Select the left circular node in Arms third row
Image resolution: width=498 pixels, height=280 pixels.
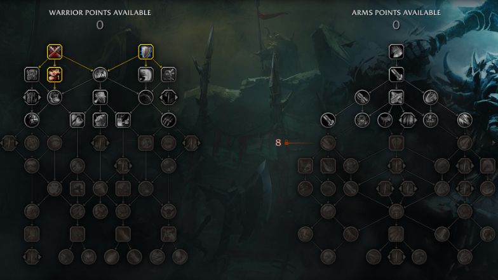tap(362, 98)
